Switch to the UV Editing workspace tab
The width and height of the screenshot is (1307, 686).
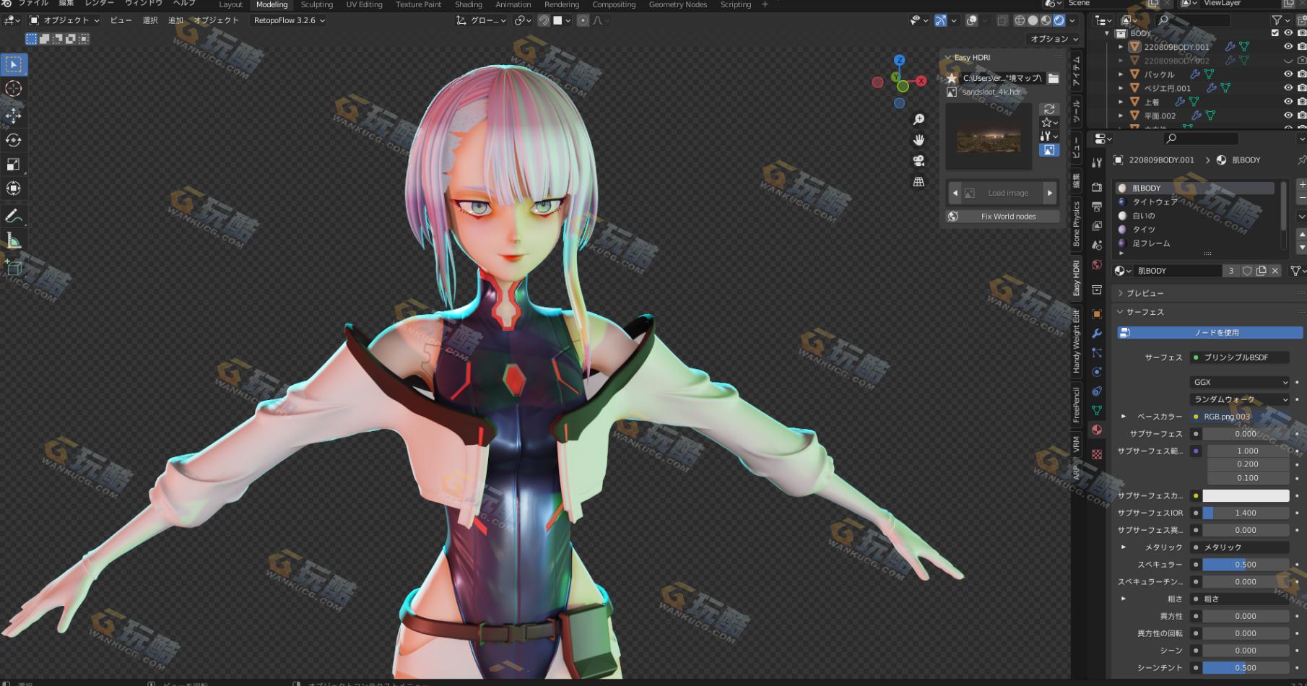point(364,5)
